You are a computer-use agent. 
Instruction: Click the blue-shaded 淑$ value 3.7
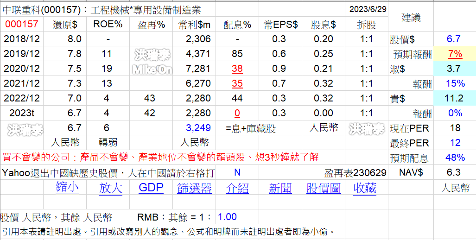pyautogui.click(x=454, y=69)
